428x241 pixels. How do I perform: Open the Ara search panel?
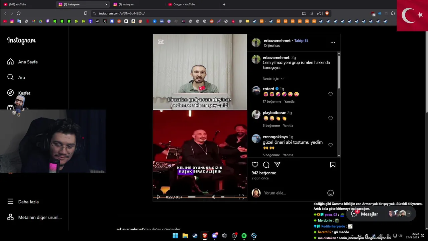tap(16, 77)
